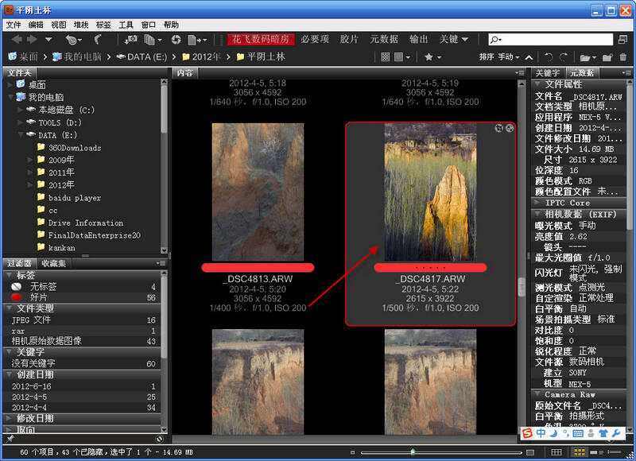Image resolution: width=636 pixels, height=461 pixels.
Task: Click the thumbnail size slider handle
Action: [413, 451]
